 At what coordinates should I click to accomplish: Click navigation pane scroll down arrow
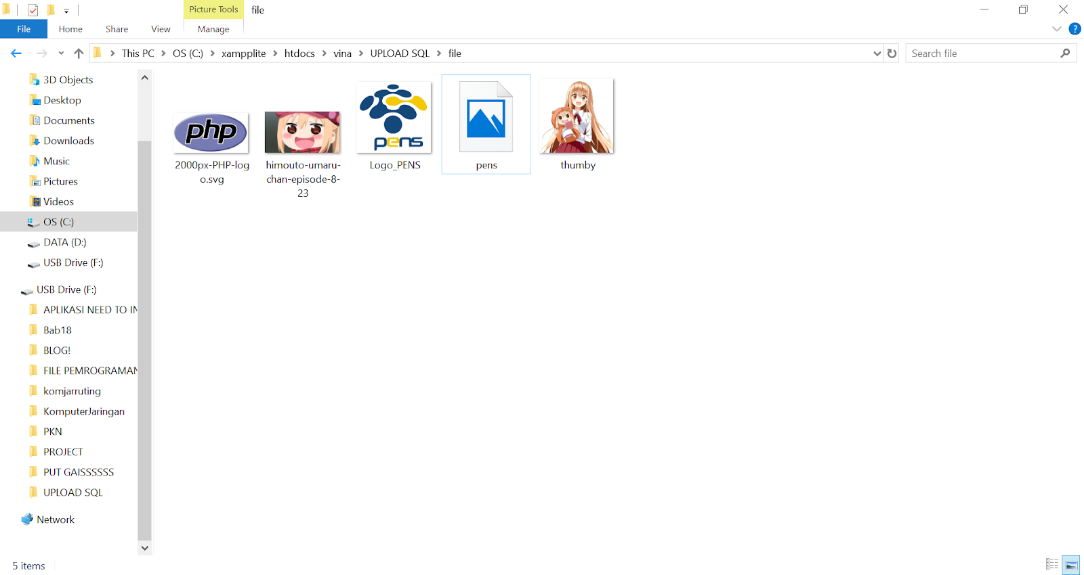click(x=144, y=548)
